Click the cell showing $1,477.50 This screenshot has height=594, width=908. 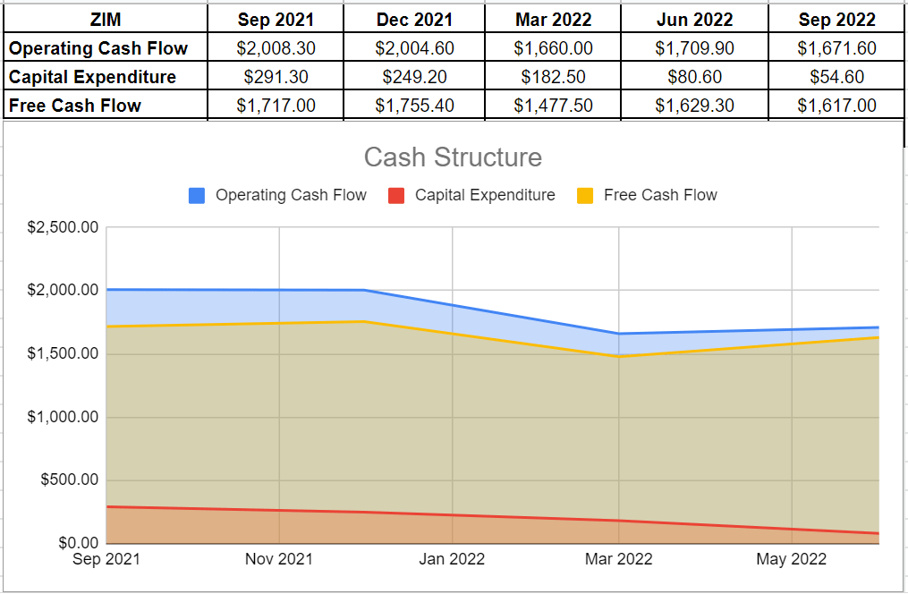pyautogui.click(x=553, y=105)
